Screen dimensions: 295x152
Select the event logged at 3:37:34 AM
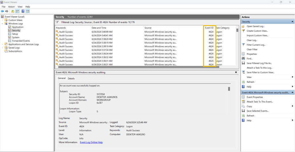click(x=145, y=50)
